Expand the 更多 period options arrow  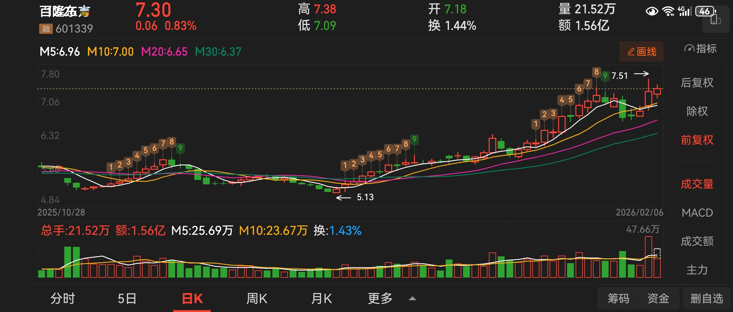[x=412, y=298]
